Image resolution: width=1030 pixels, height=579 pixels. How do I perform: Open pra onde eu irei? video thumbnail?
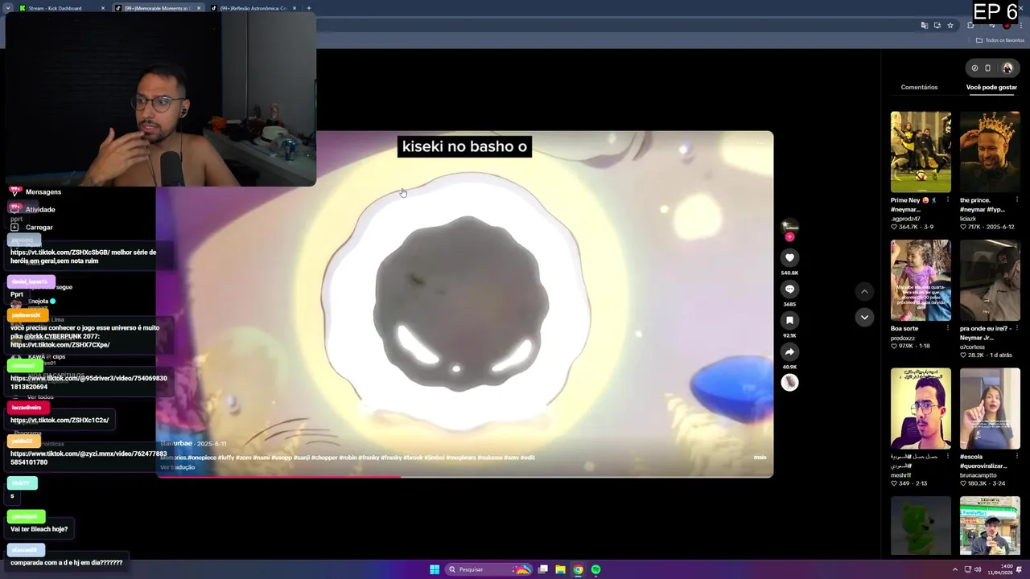tap(990, 280)
